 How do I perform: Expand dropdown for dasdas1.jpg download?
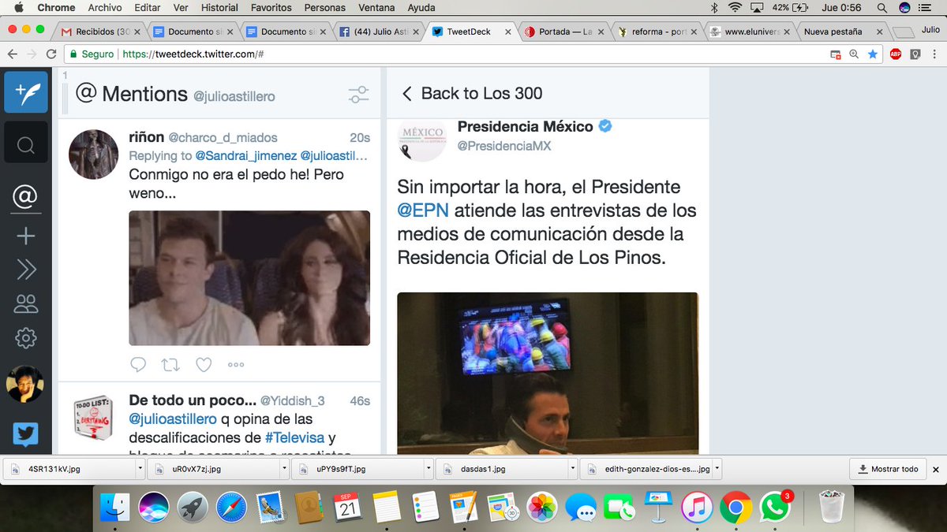[x=573, y=468]
